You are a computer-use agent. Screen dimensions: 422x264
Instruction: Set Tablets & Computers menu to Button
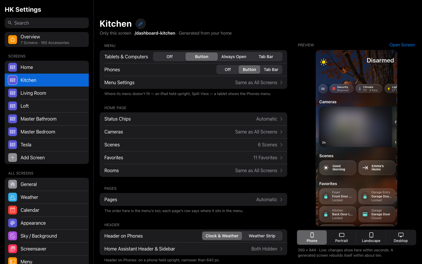point(202,57)
